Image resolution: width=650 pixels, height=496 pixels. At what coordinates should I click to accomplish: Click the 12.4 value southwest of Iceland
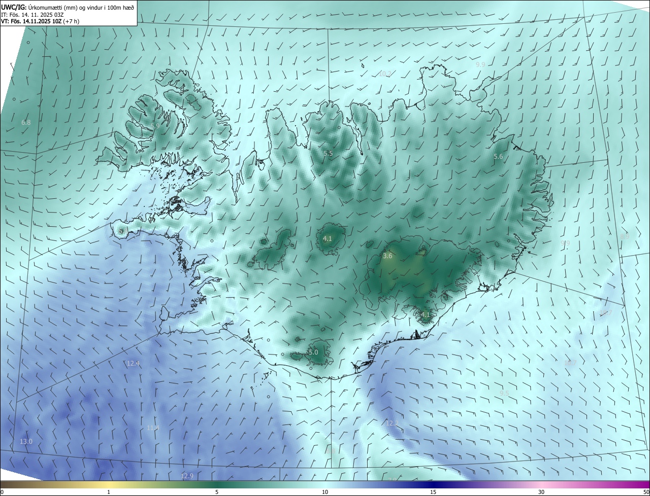click(x=133, y=363)
